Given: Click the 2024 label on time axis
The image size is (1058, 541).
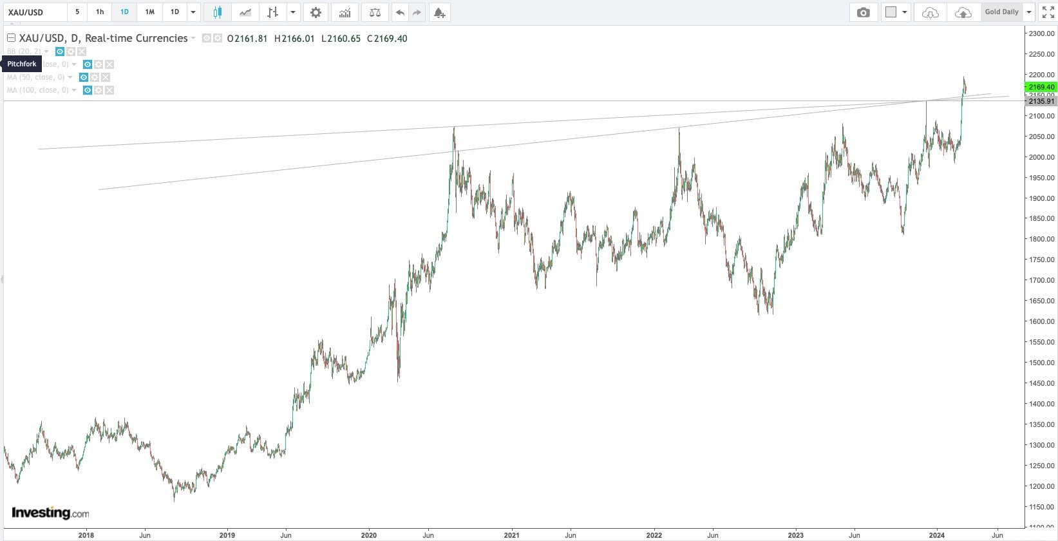Looking at the screenshot, I should click(937, 535).
